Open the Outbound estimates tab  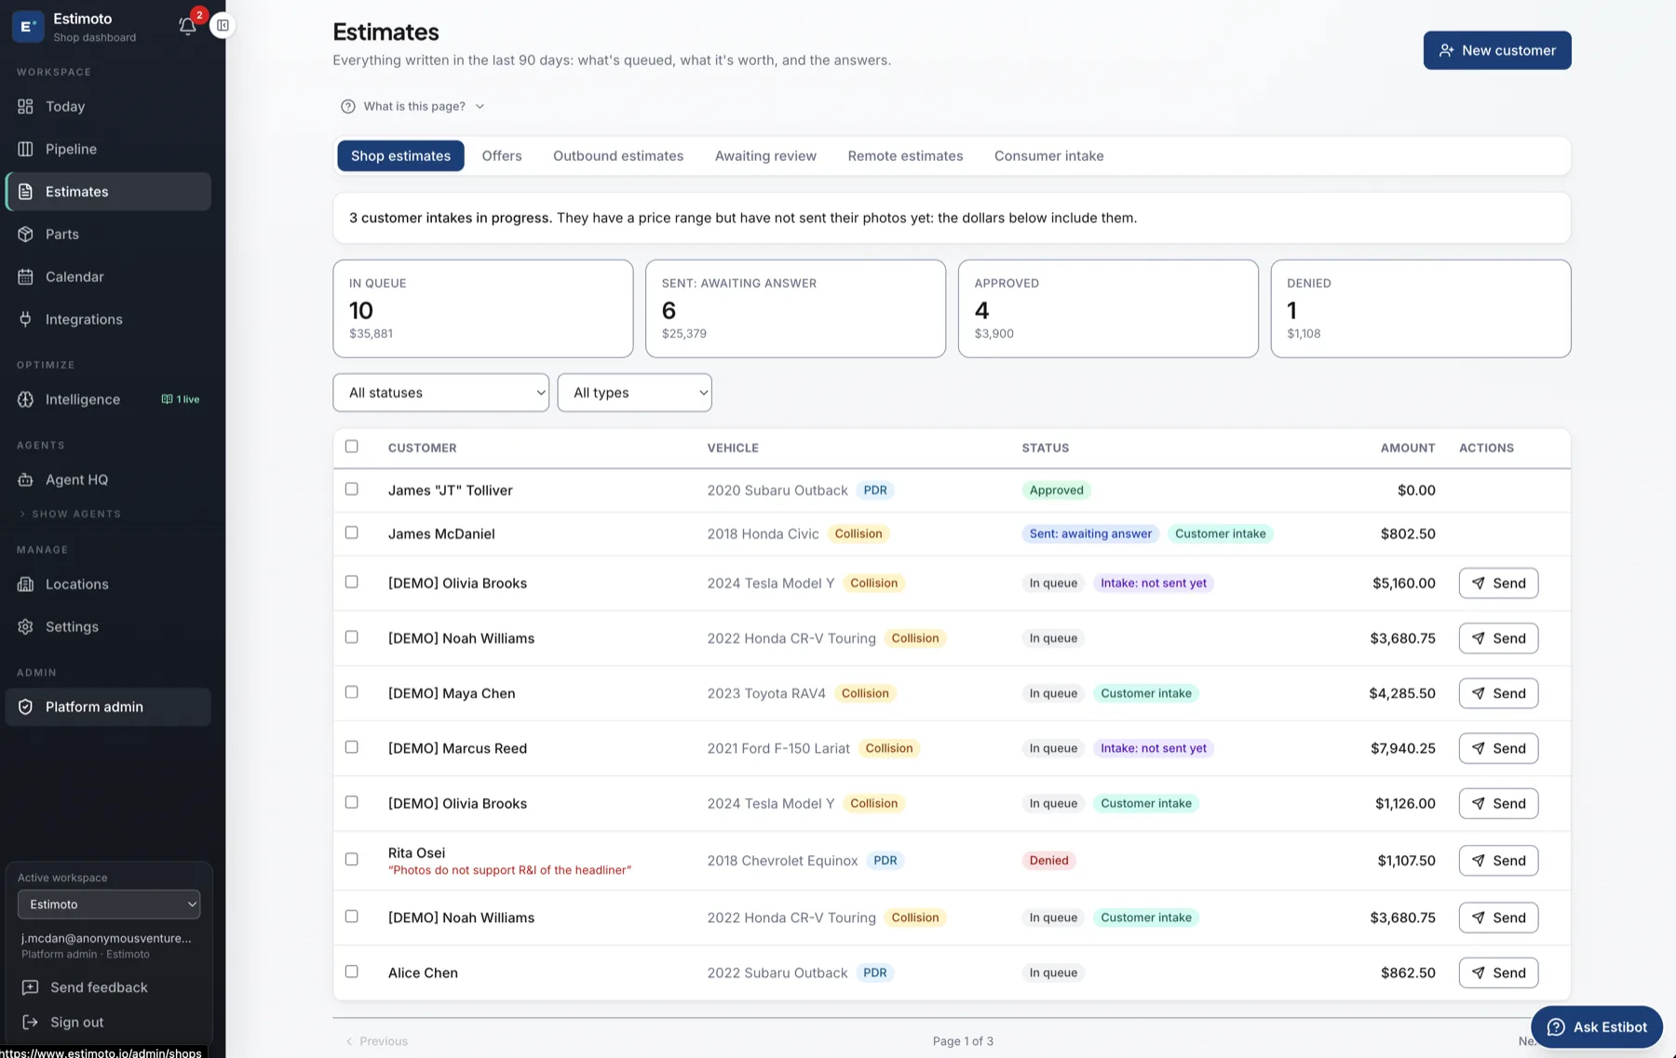[618, 156]
